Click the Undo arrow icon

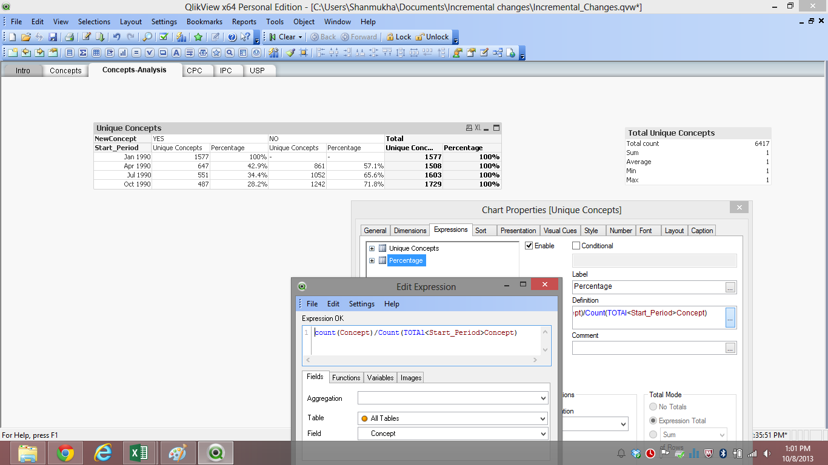click(x=116, y=37)
